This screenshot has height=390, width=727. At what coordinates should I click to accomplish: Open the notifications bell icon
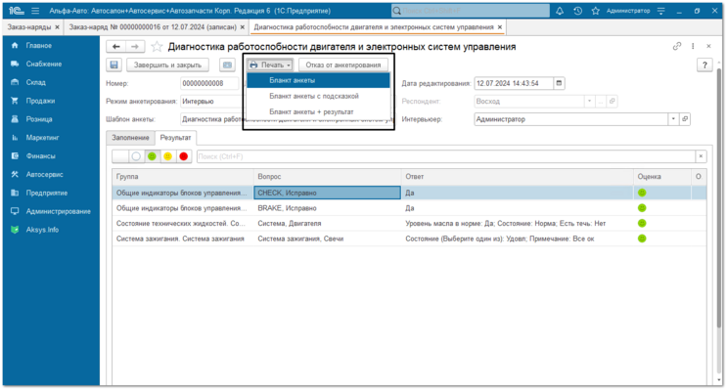[x=560, y=11]
